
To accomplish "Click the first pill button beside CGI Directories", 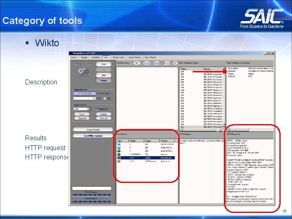I will pyautogui.click(x=137, y=63).
